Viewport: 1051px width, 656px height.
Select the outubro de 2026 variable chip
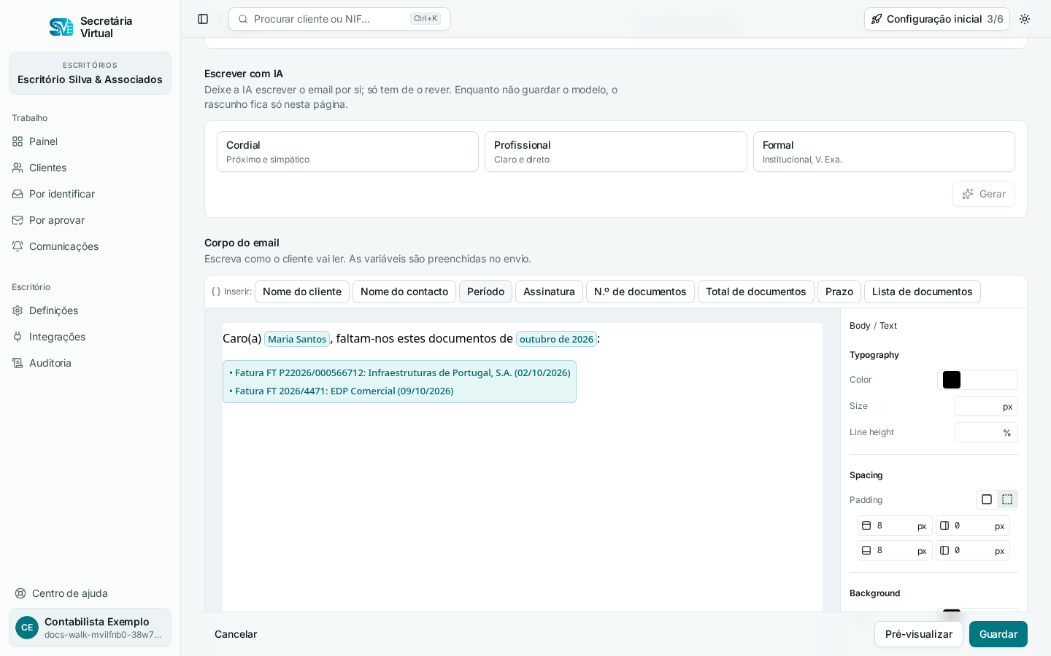(556, 339)
